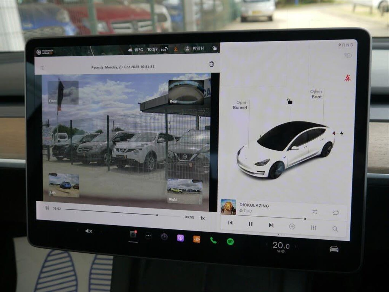This screenshot has width=389, height=292.
Task: Toggle the car lock icon above the vehicle
Action: click(289, 101)
